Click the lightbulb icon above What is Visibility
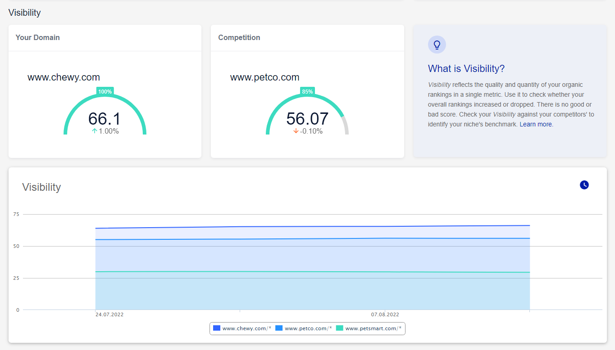The width and height of the screenshot is (615, 350). (x=437, y=45)
